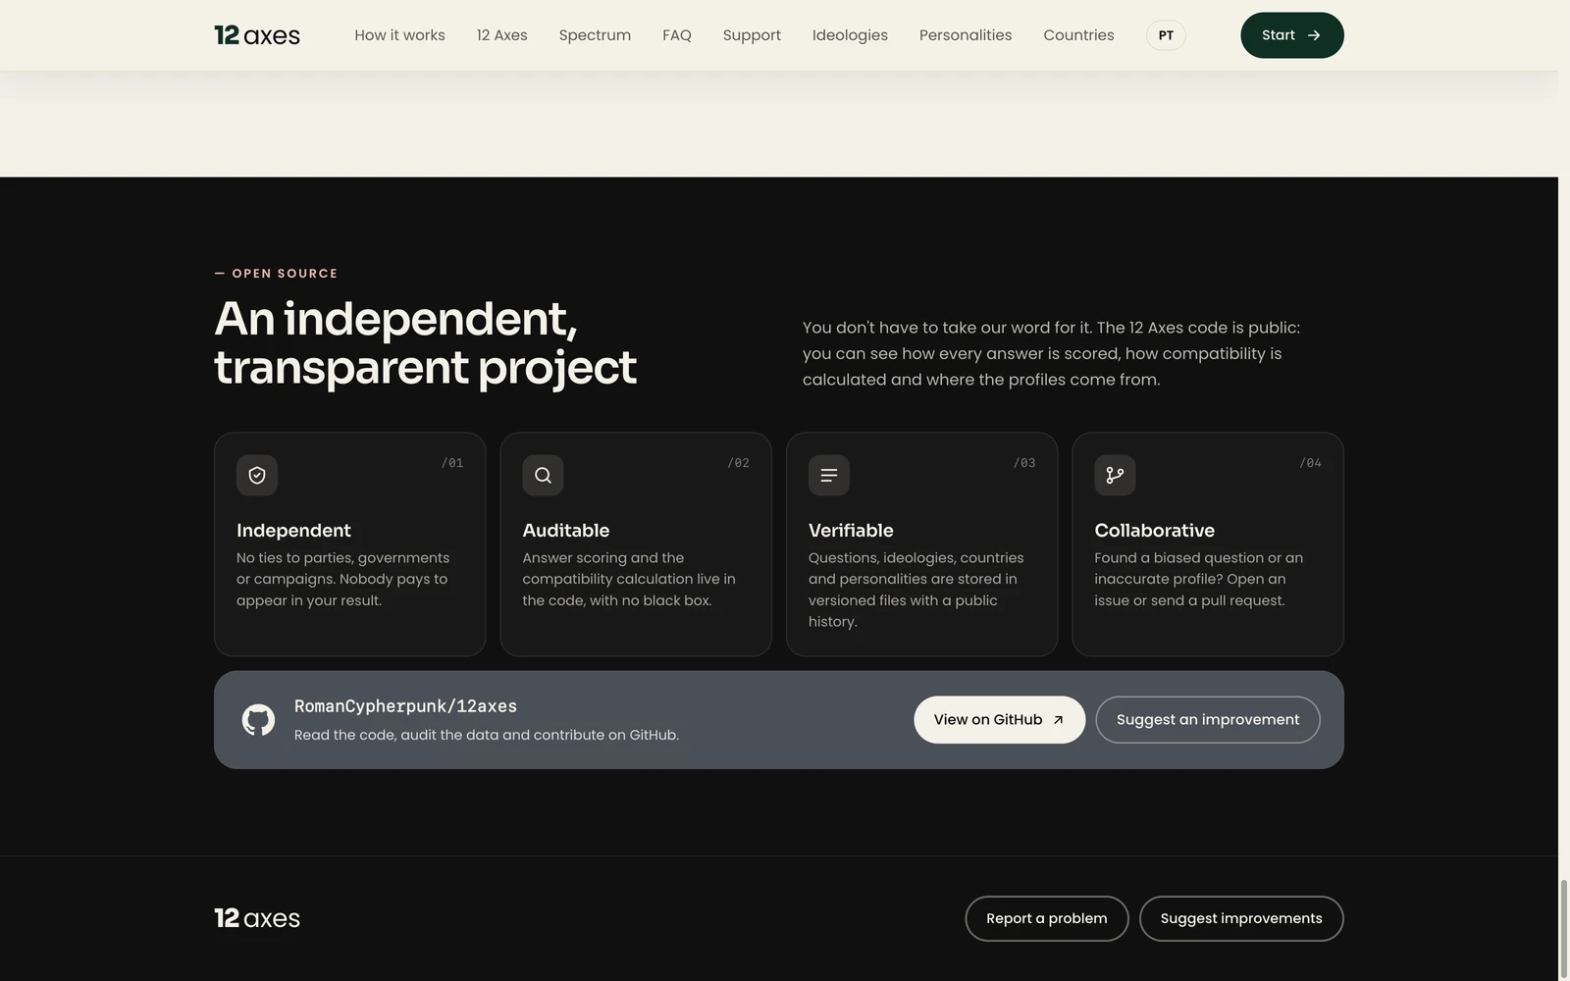Click the RomanCypherpunk/12axes repository name
The image size is (1570, 981).
405,706
